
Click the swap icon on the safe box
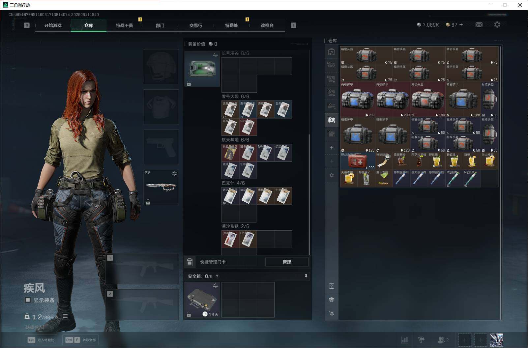click(x=215, y=286)
